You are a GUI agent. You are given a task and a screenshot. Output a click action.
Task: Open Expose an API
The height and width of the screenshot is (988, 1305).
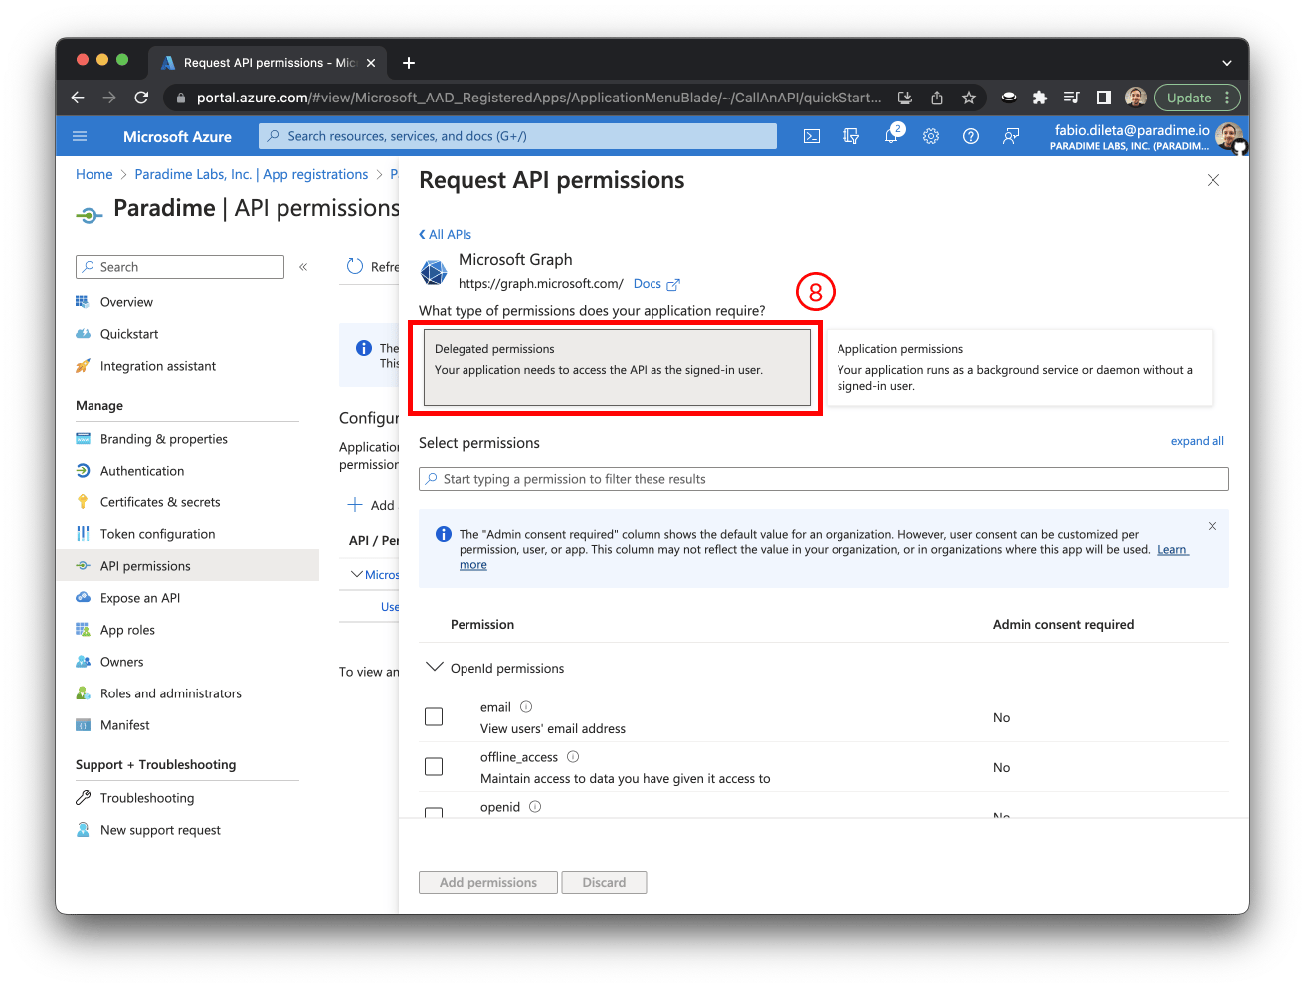coord(140,598)
